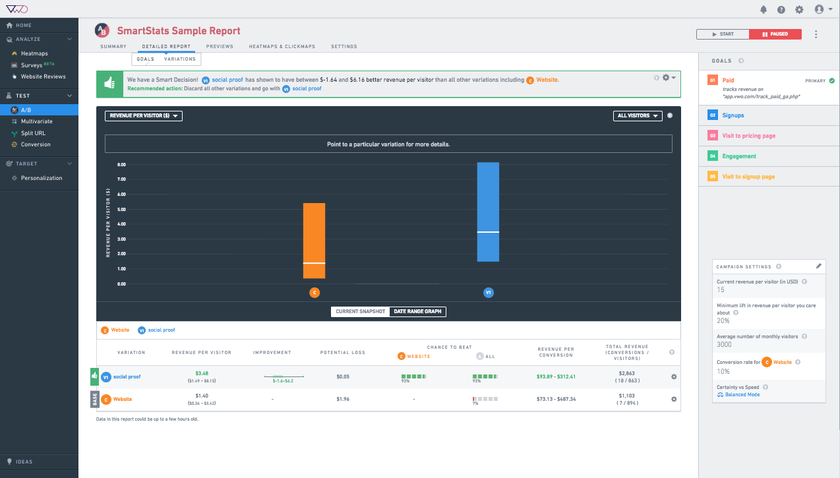Select the Variations sub-tab
This screenshot has height=478, width=840.
[180, 59]
